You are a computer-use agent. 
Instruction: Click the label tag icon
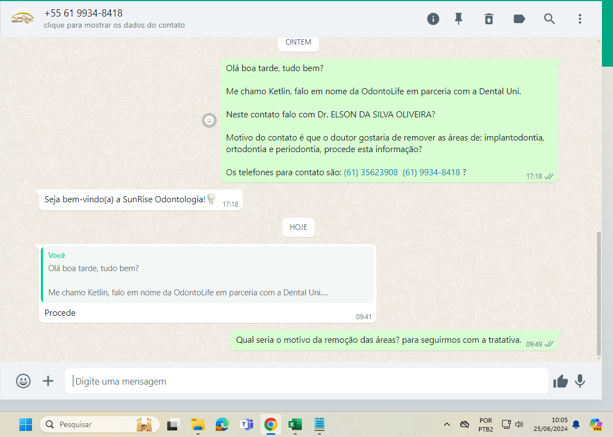(519, 19)
